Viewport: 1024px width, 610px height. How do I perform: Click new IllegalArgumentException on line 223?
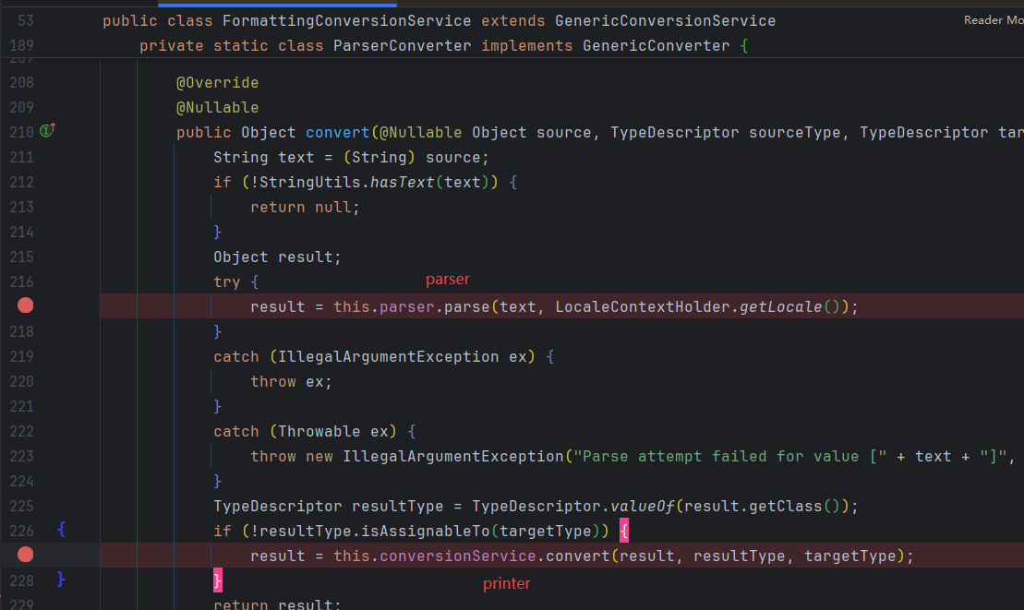(x=434, y=456)
